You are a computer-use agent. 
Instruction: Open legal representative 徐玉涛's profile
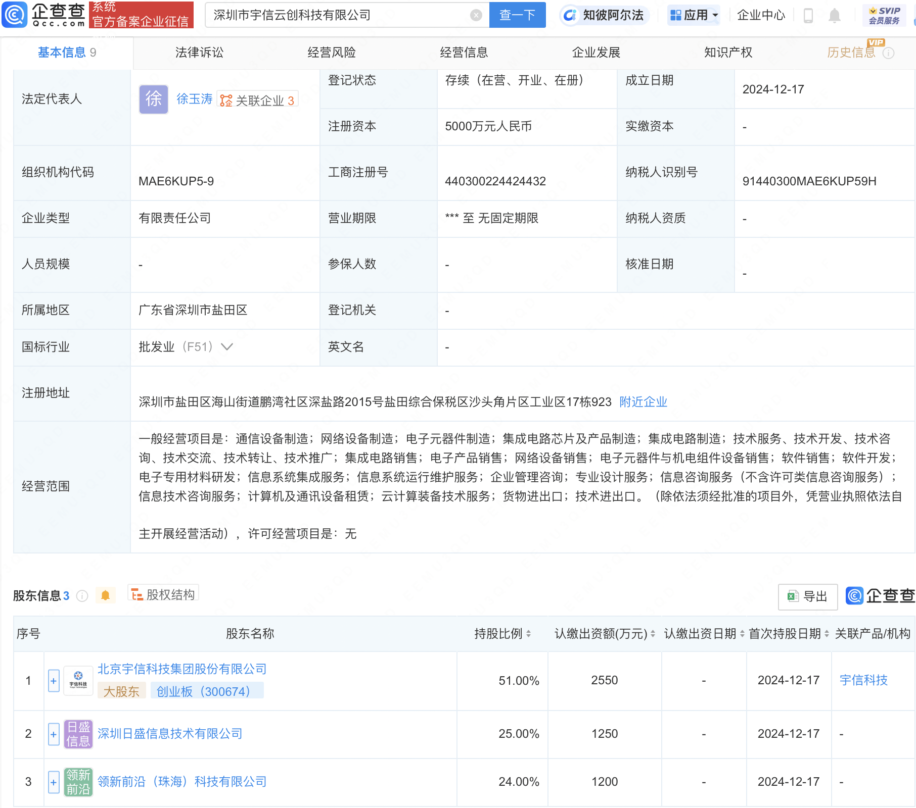point(195,99)
